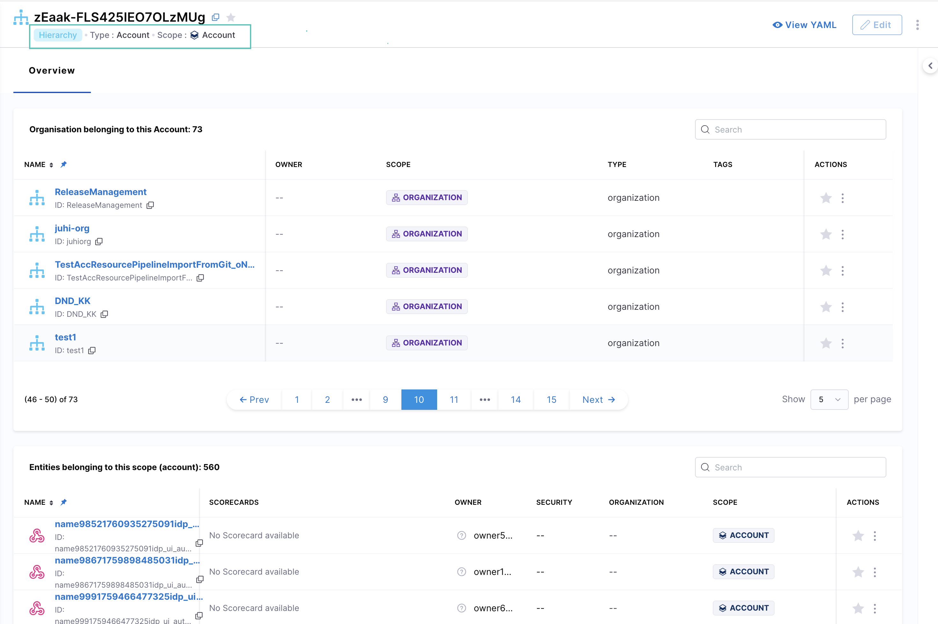Copy the test1 ID
This screenshot has width=938, height=624.
(92, 351)
